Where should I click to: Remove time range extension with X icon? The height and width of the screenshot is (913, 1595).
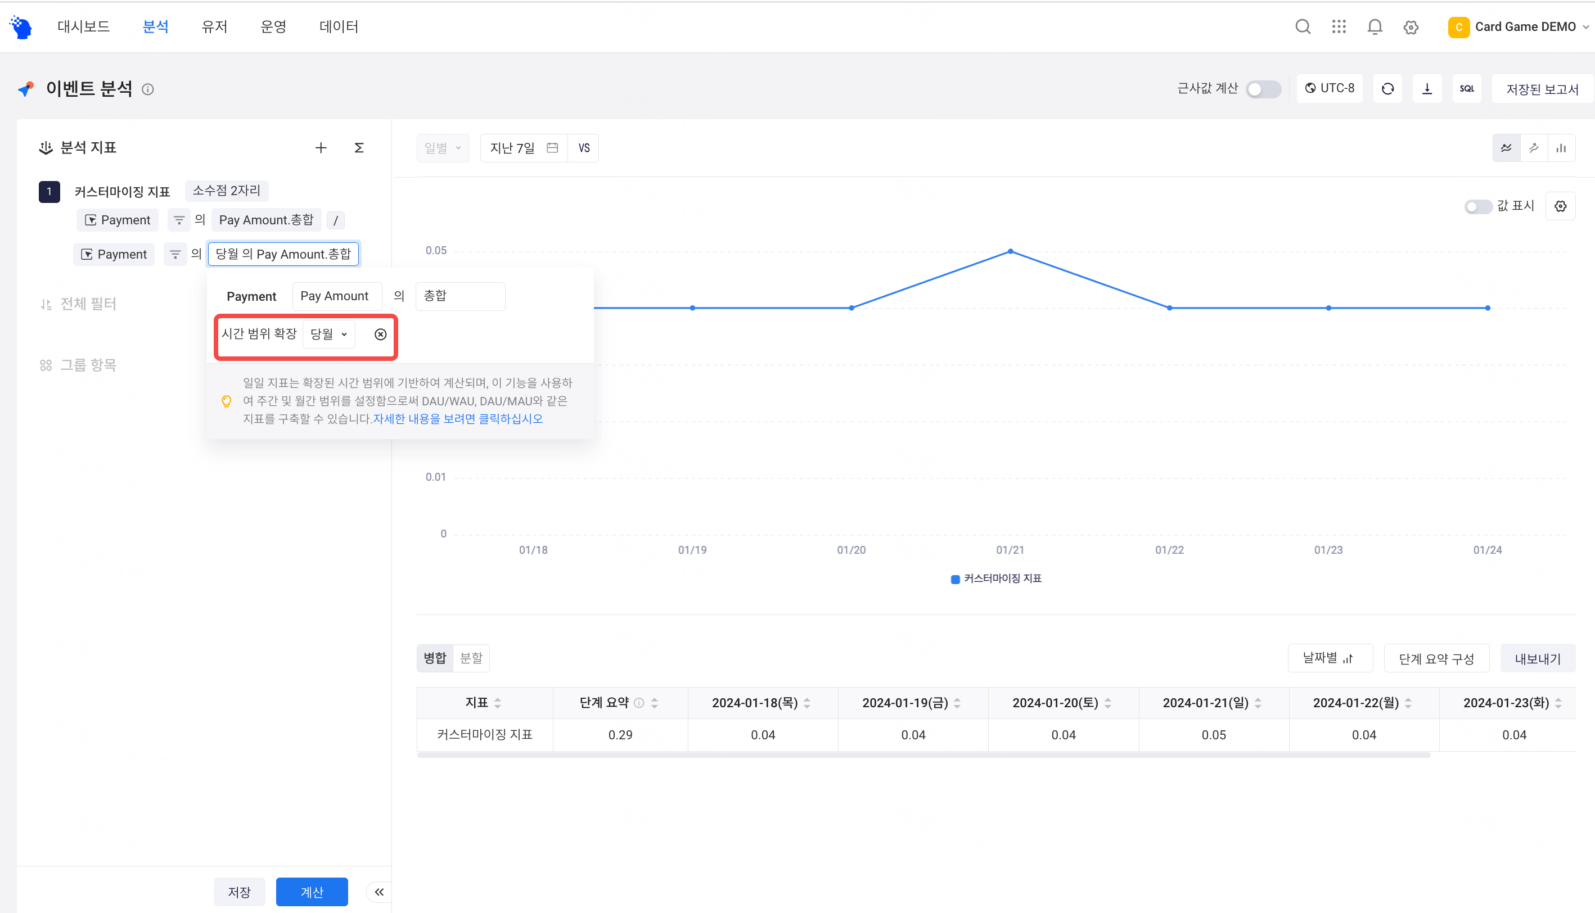(380, 334)
